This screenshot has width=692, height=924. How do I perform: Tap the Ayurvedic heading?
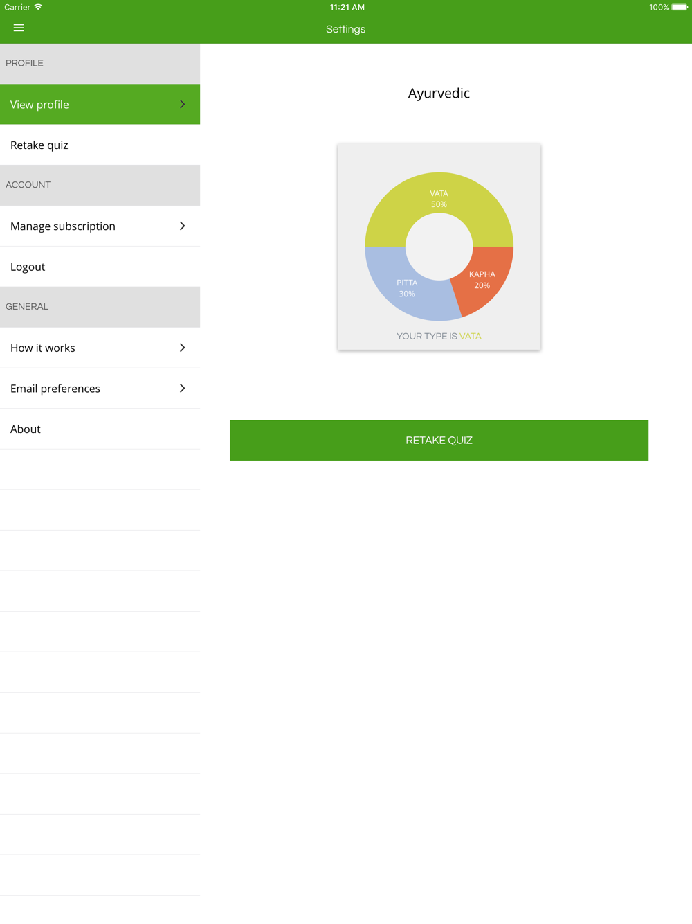(439, 93)
